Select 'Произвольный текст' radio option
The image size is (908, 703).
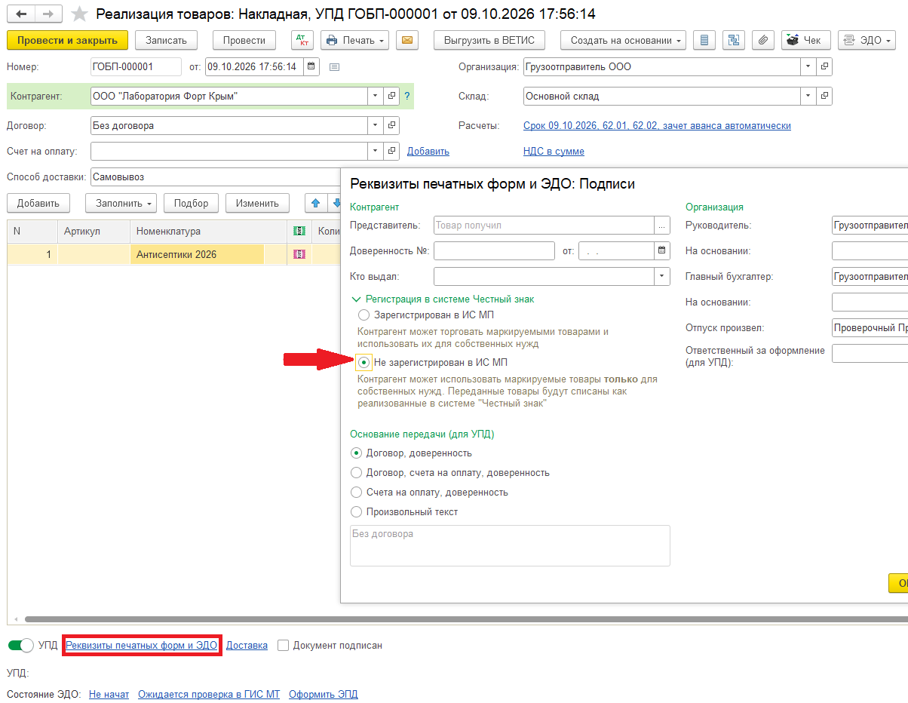(x=357, y=512)
